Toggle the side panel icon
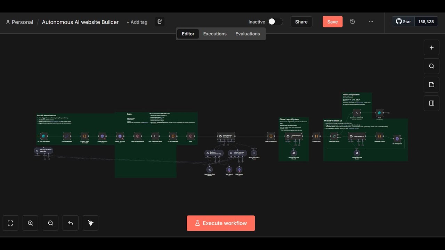This screenshot has width=445, height=250. [431, 103]
